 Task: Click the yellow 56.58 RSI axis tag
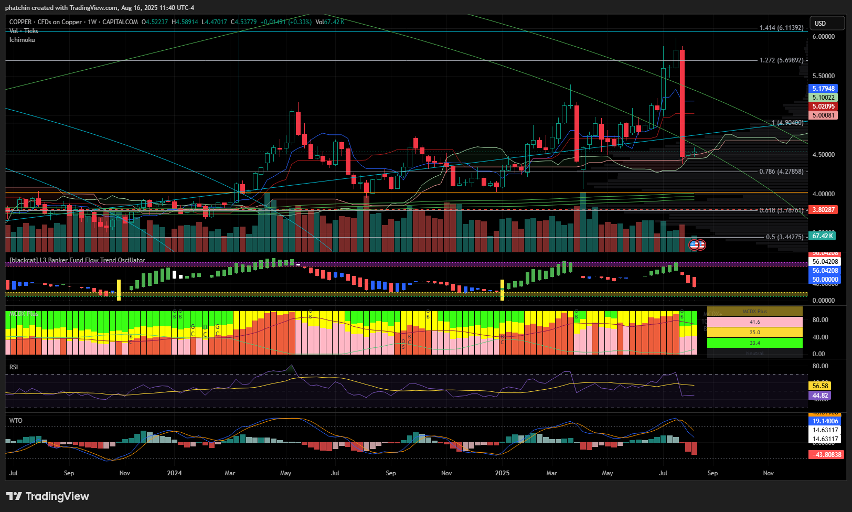pyautogui.click(x=820, y=386)
